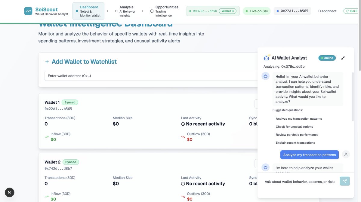The height and width of the screenshot is (202, 361).
Task: Click the chevron between Analysis and Opportunities
Action: click(x=143, y=11)
